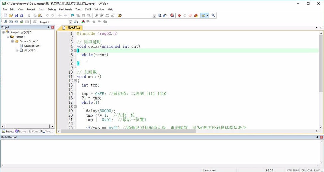Open the Peripherals menu
Image resolution: width=324 pixels, height=172 pixels.
[66, 9]
